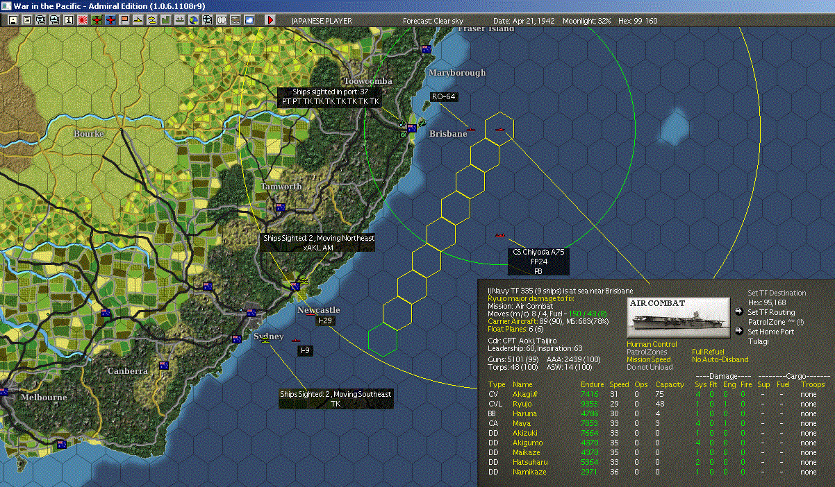Screen dimensions: 835x487
Task: Click the globe toolbar icon
Action: (x=193, y=20)
